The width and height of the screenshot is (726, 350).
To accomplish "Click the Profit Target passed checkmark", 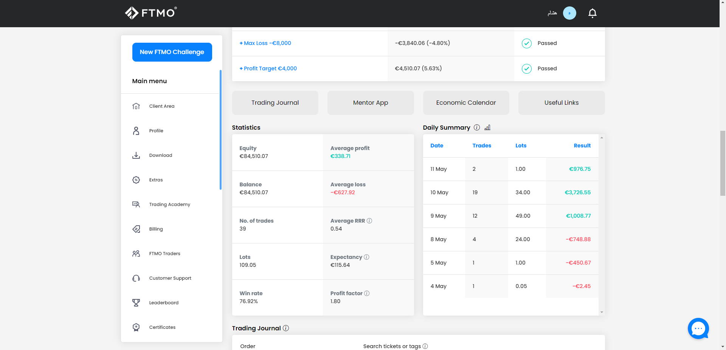I will [527, 69].
